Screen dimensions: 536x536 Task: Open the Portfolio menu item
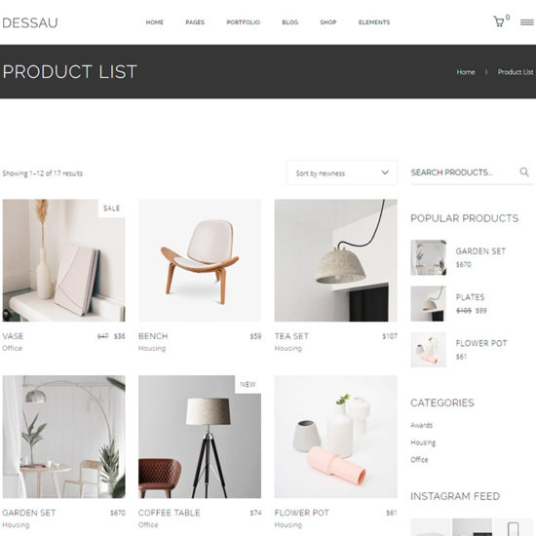tap(243, 22)
